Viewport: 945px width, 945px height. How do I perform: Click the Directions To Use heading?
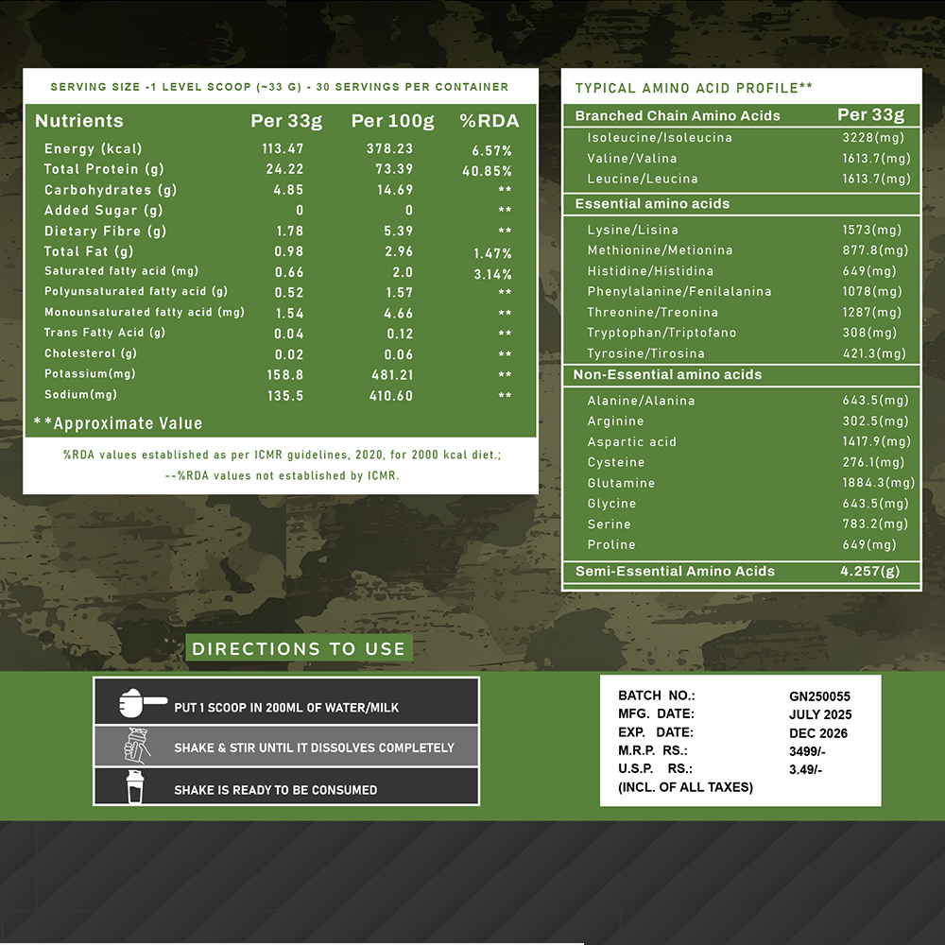pos(299,649)
